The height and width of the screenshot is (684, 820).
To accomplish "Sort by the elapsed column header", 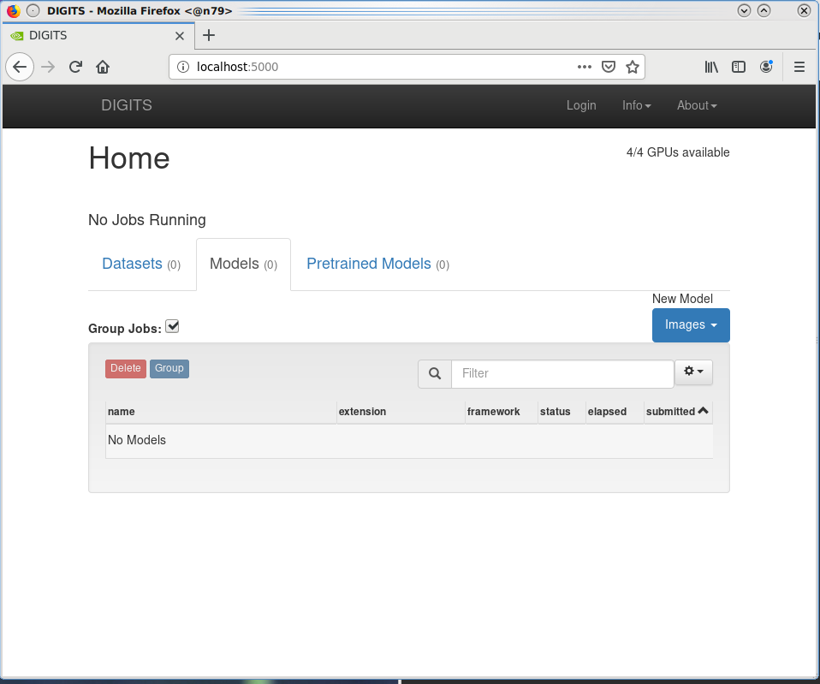I will coord(615,412).
